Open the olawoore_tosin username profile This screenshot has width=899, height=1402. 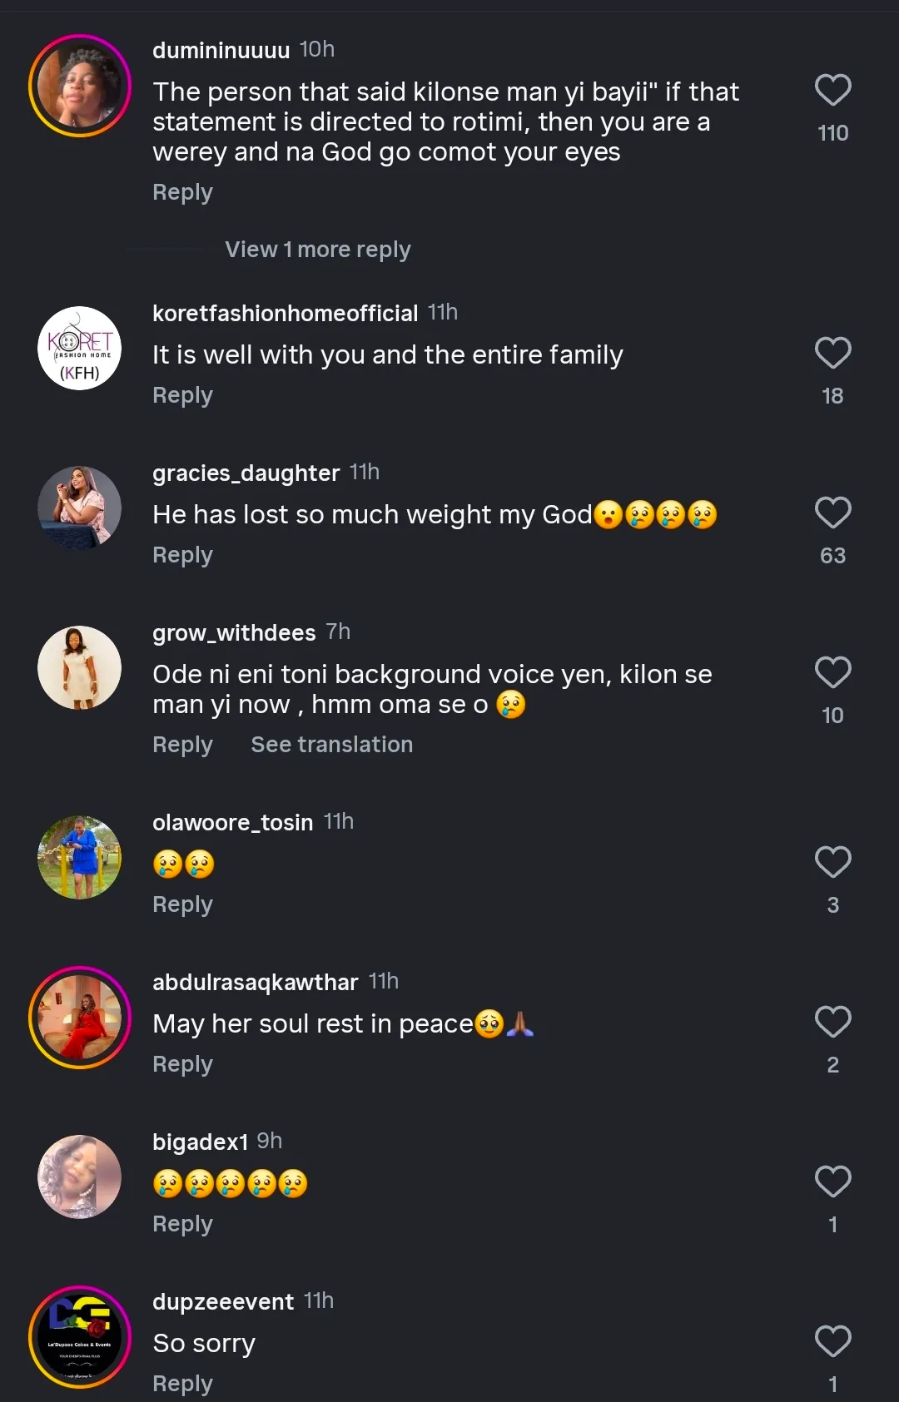pyautogui.click(x=232, y=823)
